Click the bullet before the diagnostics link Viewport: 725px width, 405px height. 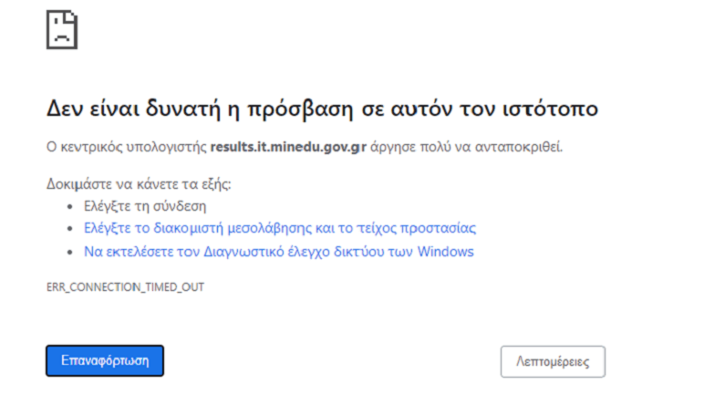[x=71, y=252]
